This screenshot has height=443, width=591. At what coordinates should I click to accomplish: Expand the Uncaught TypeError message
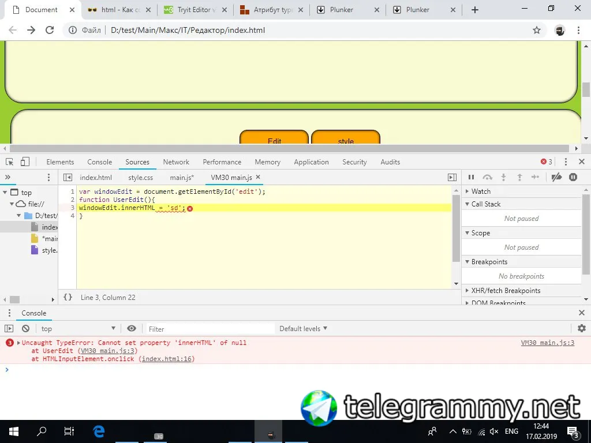pos(18,343)
